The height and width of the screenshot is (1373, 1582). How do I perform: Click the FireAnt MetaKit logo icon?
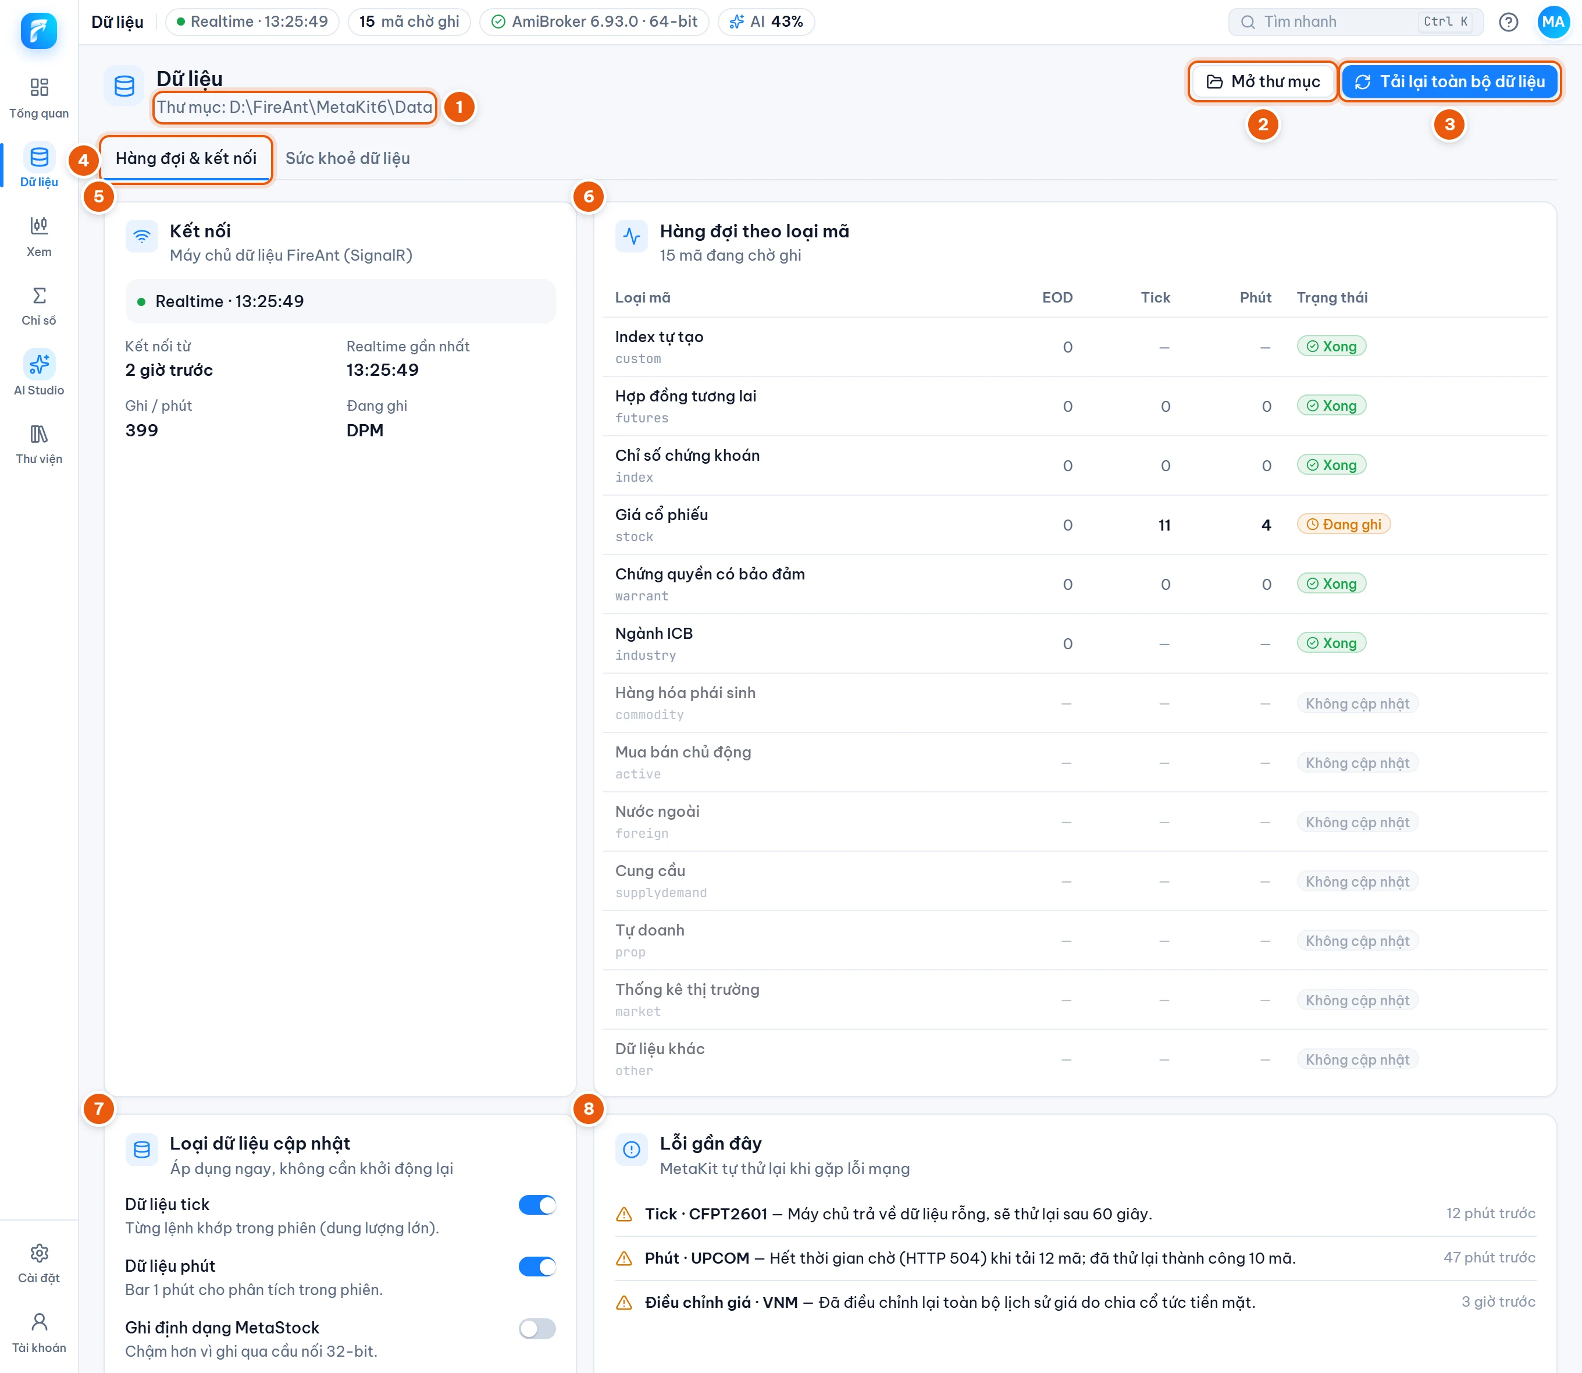tap(39, 31)
